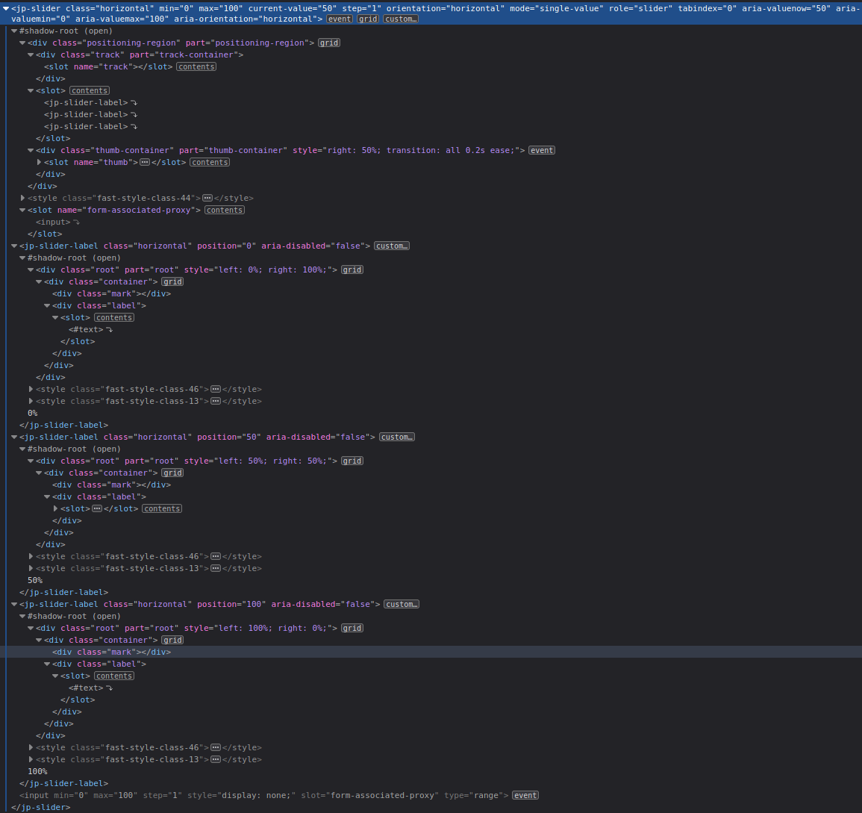Toggle the grid badge on the 50% label's container div
862x813 pixels.
pyautogui.click(x=172, y=473)
